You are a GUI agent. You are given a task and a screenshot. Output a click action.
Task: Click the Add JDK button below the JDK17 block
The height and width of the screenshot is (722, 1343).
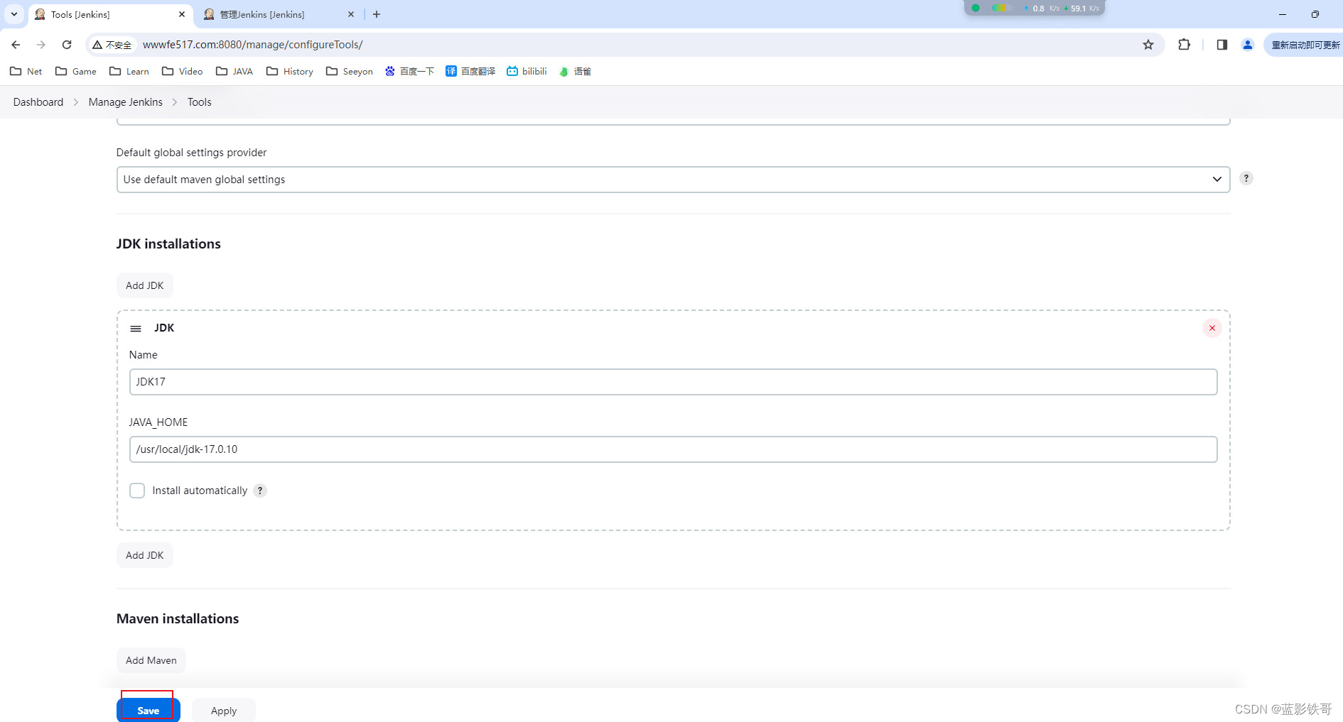[x=145, y=555]
